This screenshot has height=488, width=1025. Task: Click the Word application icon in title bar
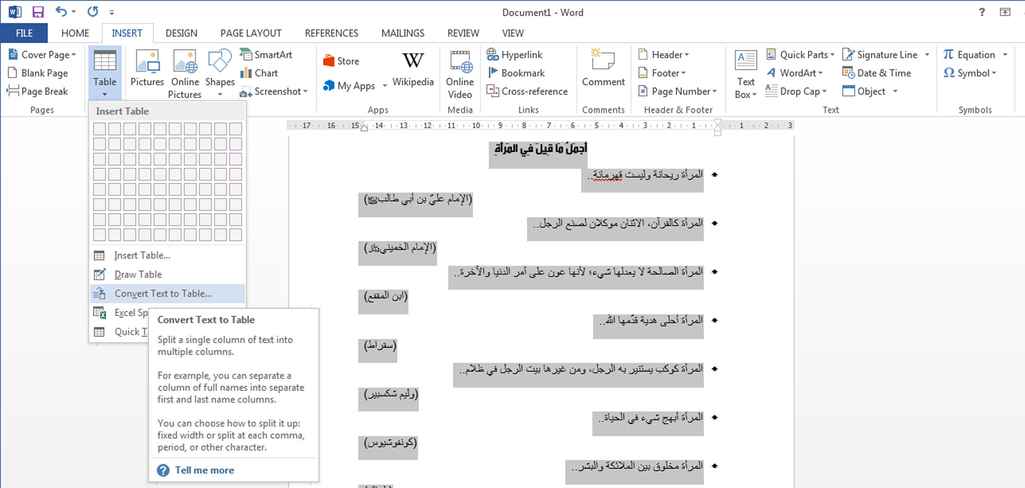(15, 12)
